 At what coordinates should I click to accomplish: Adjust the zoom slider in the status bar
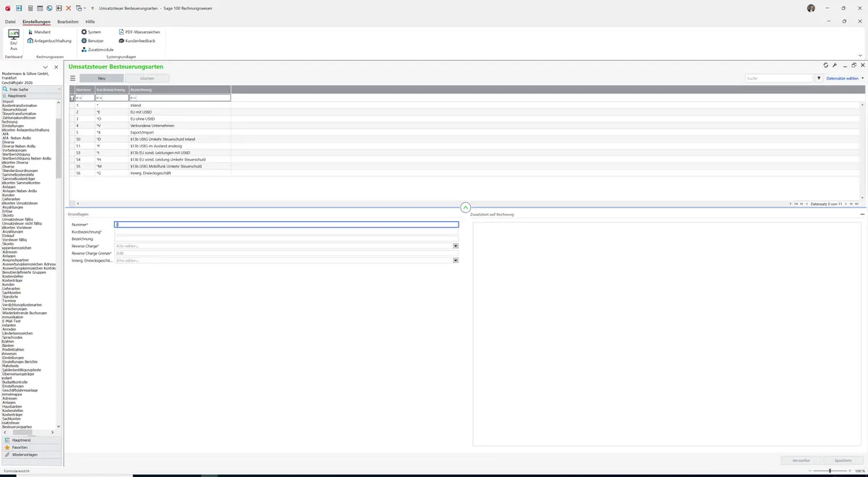(829, 471)
